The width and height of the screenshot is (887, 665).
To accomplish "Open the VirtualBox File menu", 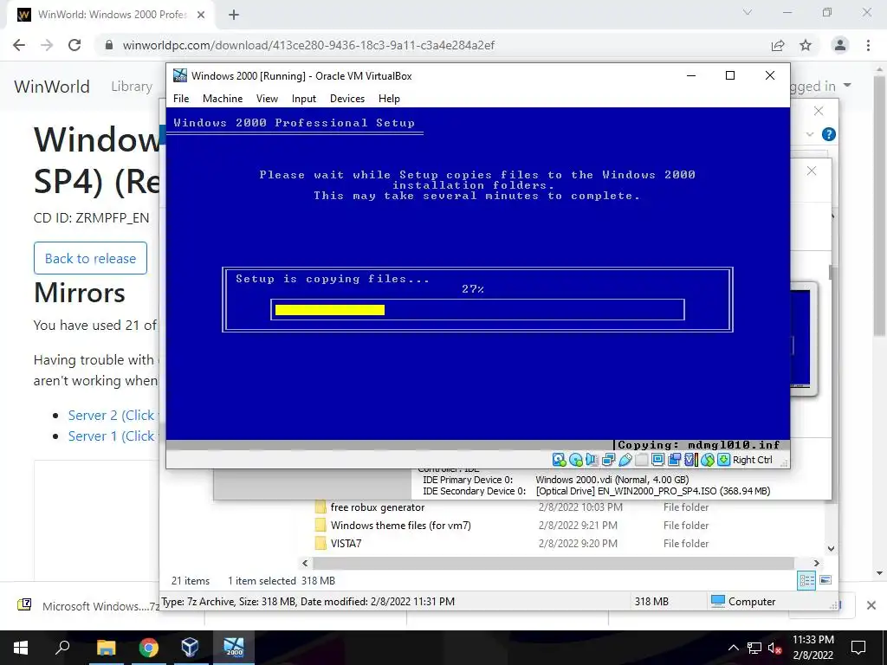I will [x=181, y=99].
